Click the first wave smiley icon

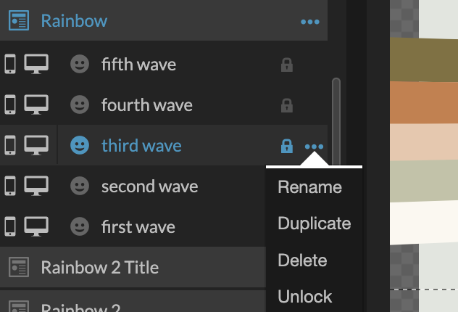(x=80, y=226)
